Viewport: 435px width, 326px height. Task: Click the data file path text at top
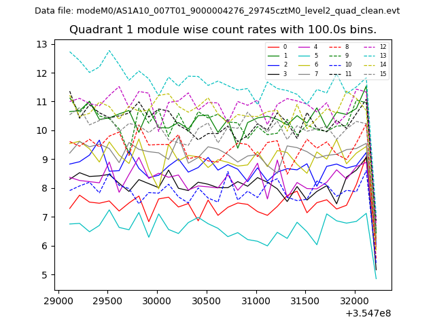click(217, 11)
